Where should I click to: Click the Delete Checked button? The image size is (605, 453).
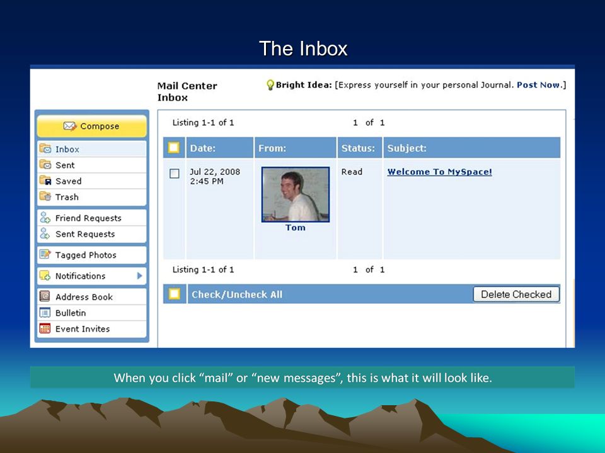coord(516,294)
